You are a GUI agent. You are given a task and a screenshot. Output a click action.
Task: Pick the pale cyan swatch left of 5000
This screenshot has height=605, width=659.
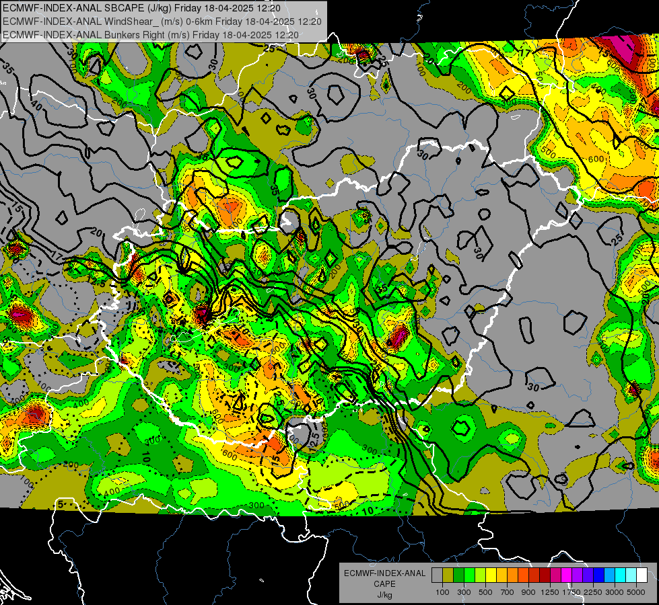point(631,575)
